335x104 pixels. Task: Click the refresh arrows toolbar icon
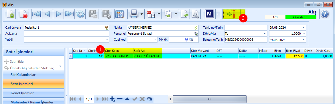(80, 14)
